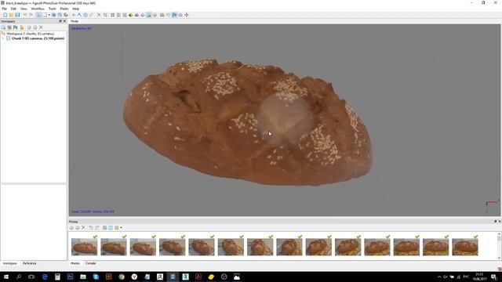Click the Crop Selection icon
502x282 pixels.
pos(105,15)
